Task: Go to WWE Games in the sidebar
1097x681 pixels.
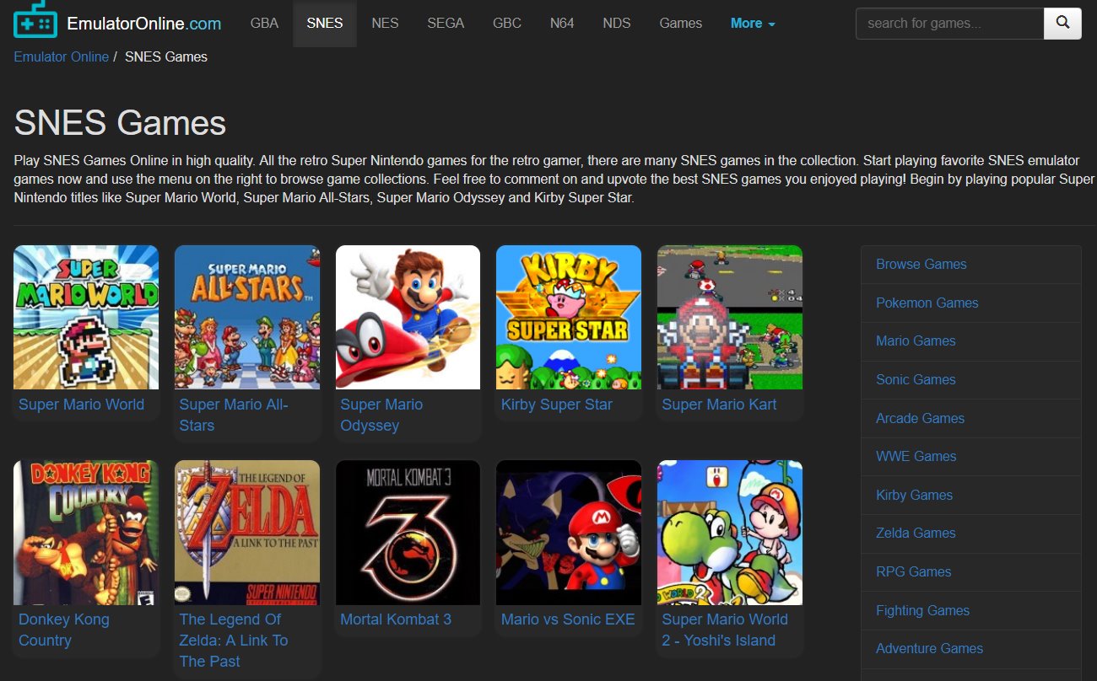Action: tap(970, 457)
